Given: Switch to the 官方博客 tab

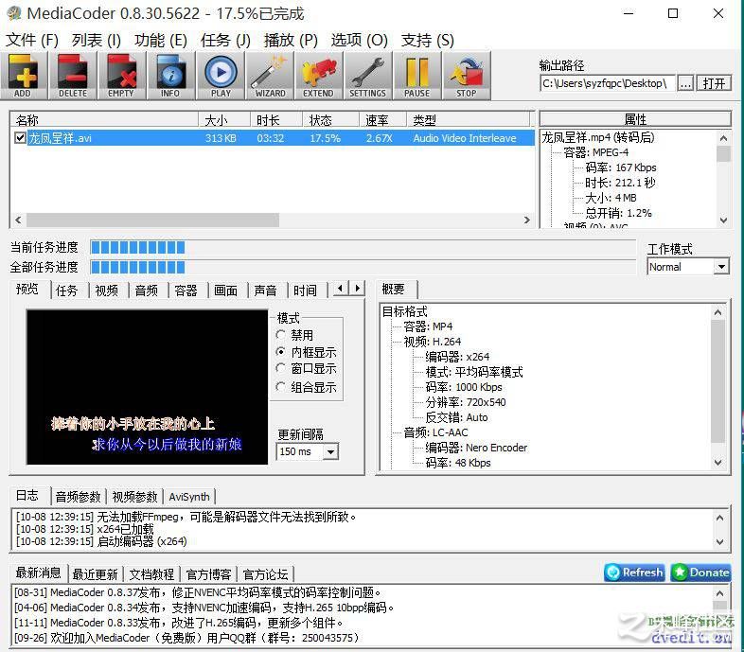Looking at the screenshot, I should coord(209,574).
